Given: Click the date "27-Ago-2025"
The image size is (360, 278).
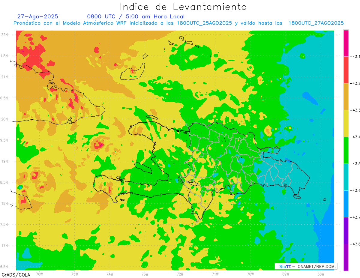Looking at the screenshot, I should click(37, 16).
